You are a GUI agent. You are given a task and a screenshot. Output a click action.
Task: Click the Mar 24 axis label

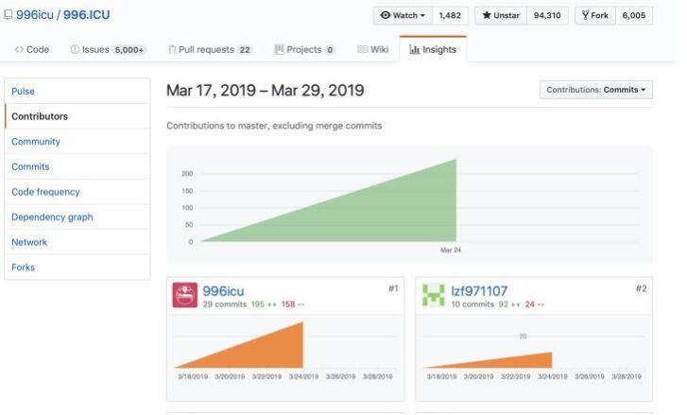(451, 250)
